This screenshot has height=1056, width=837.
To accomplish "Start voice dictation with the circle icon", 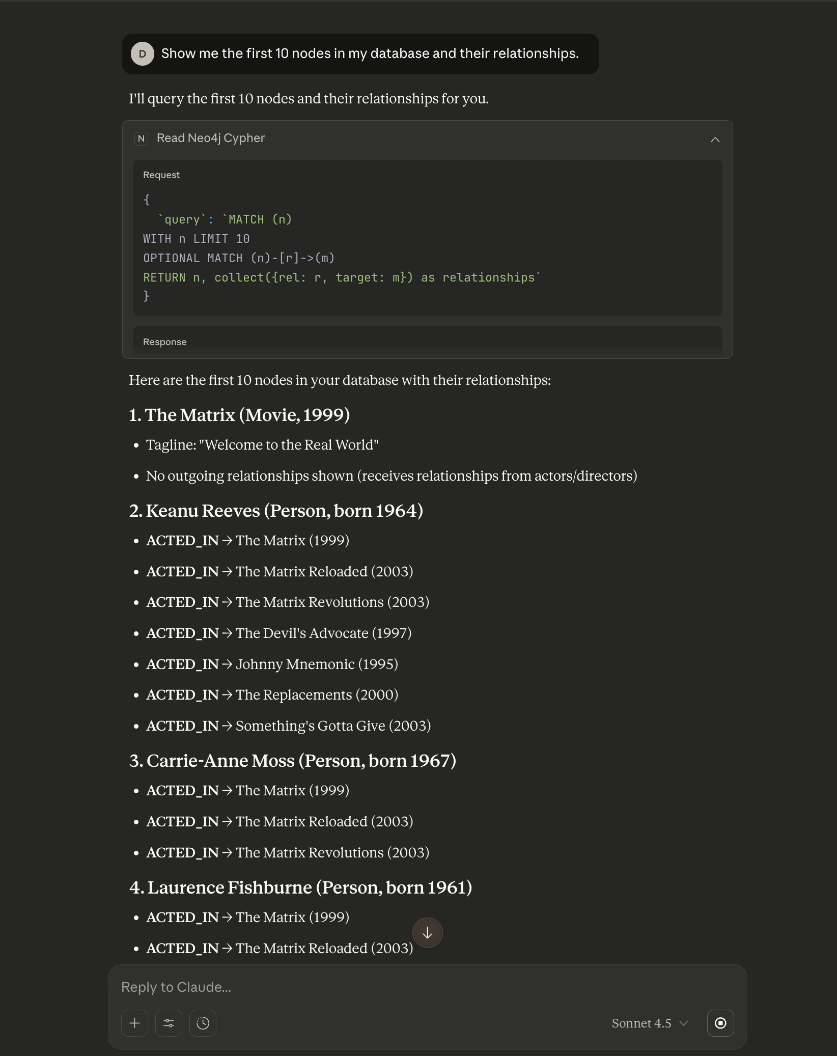I will point(720,1023).
